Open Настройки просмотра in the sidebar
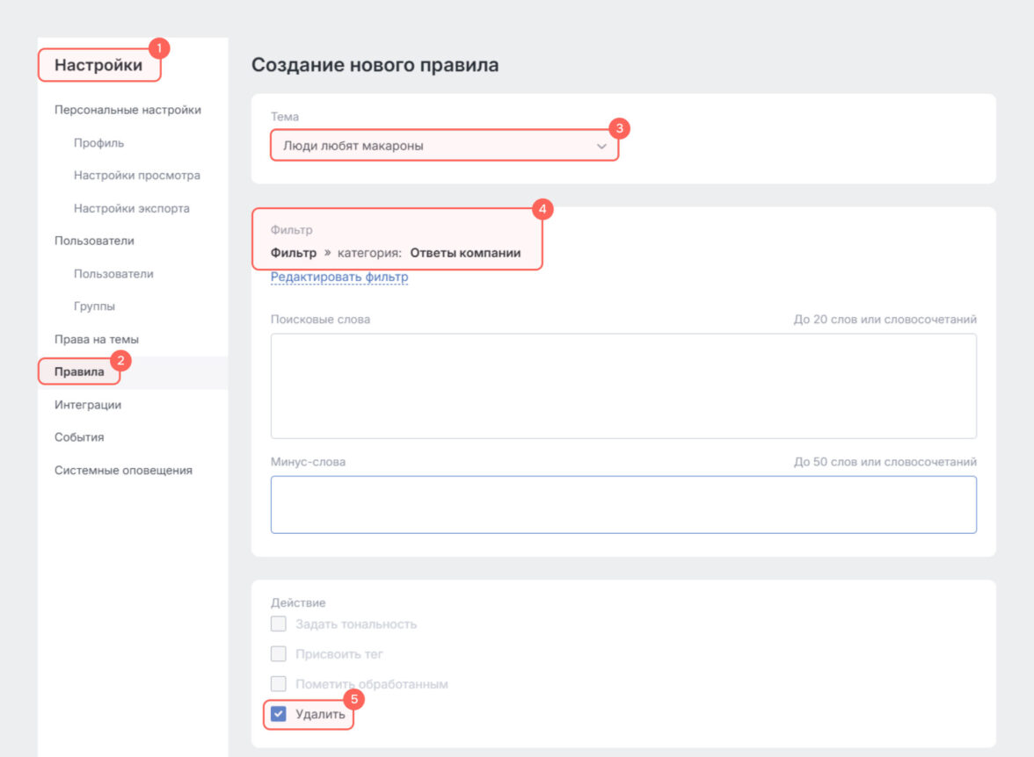The width and height of the screenshot is (1034, 757). click(137, 176)
